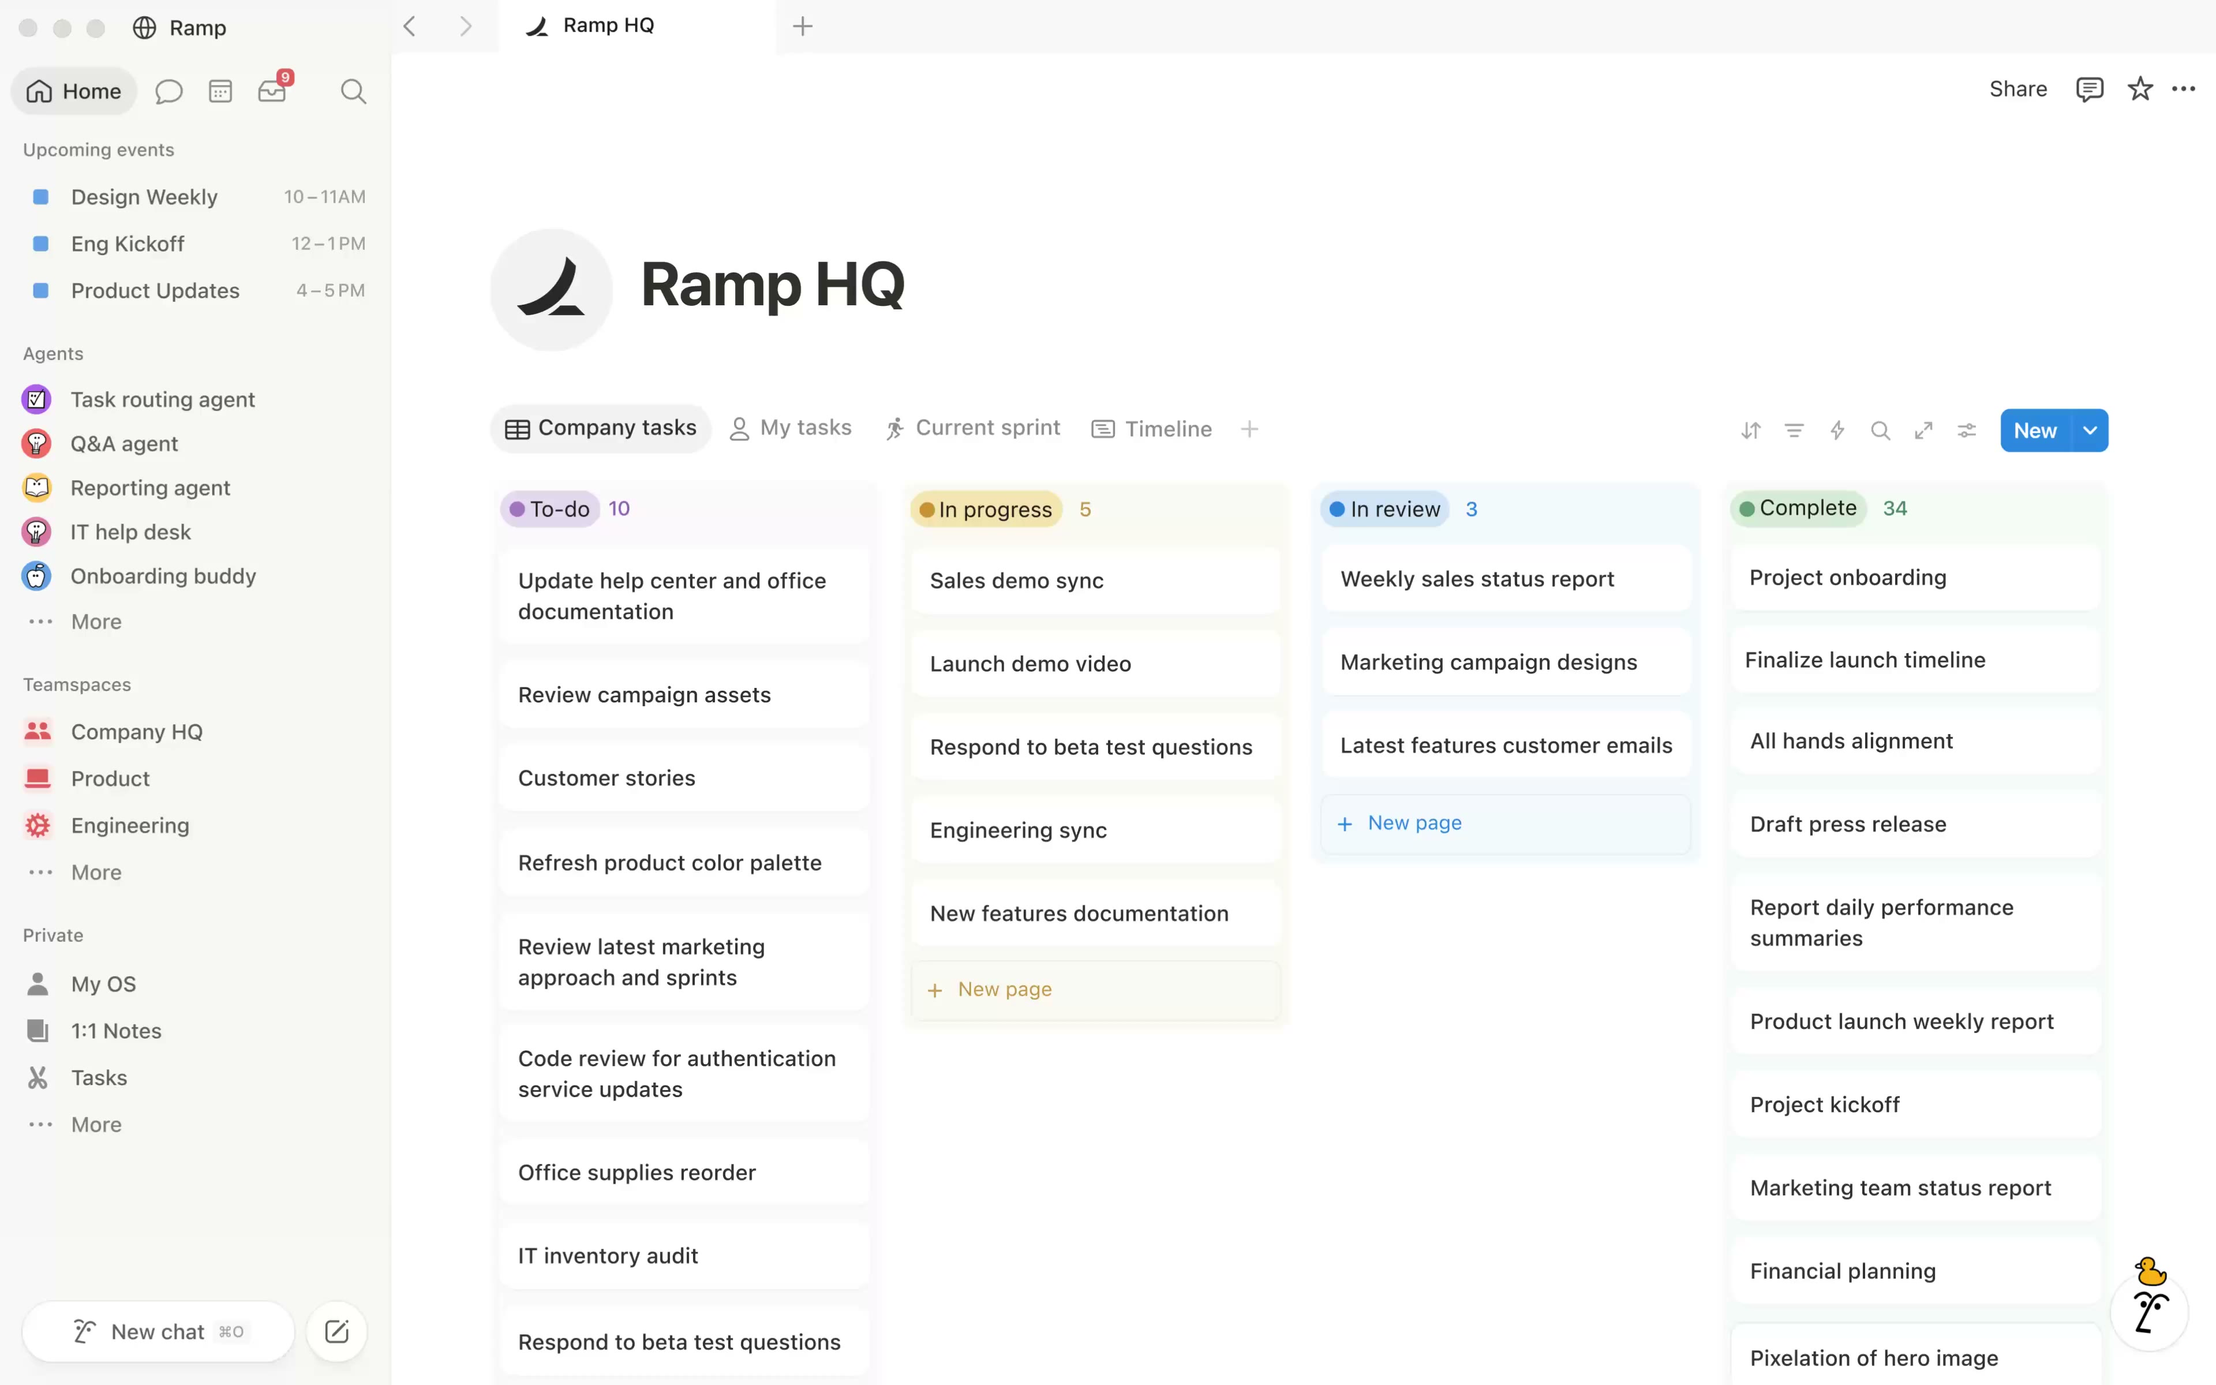Click the Share button
The height and width of the screenshot is (1385, 2216).
[2017, 89]
